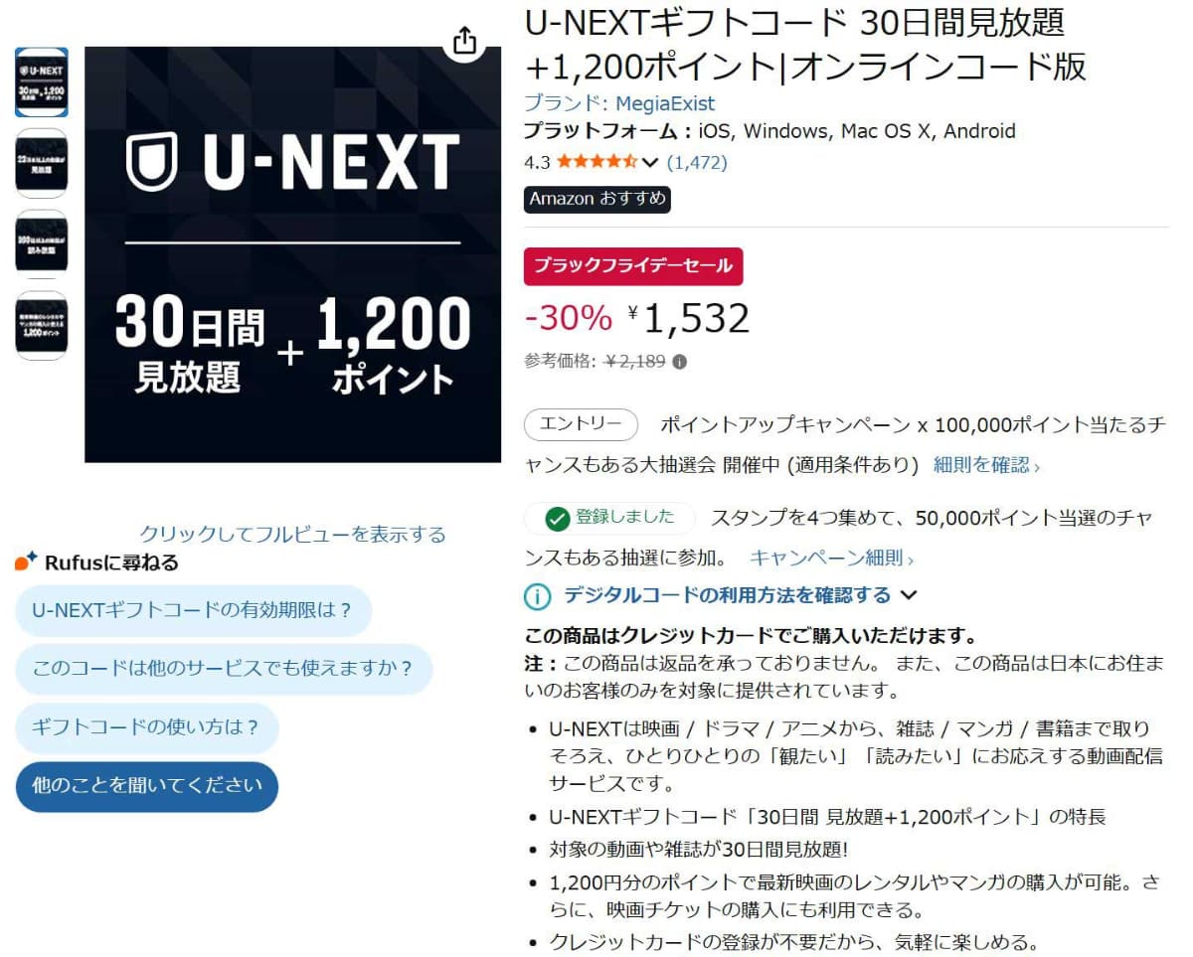
Task: Click the main U-NEXT product image
Action: click(292, 254)
